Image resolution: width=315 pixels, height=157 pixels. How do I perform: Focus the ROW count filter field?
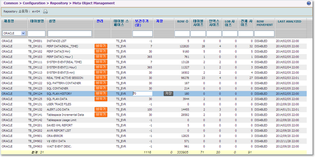tap(182, 34)
